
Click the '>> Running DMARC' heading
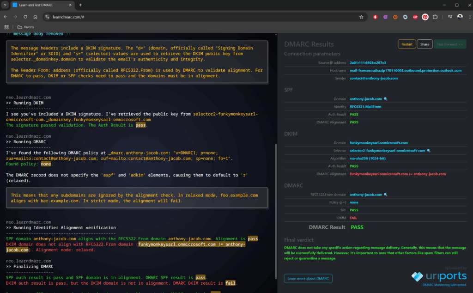point(26,142)
